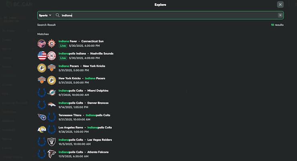Click Colts logo in Titans - Colts row
This screenshot has height=161, width=297.
point(51,117)
